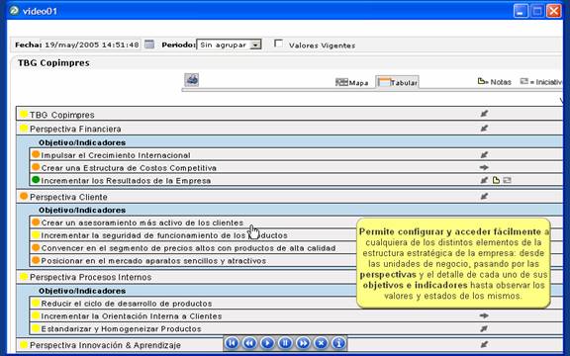Image resolution: width=570 pixels, height=356 pixels.
Task: Click Objetivo/Indicadores header under Perspectiva Financiera
Action: pyautogui.click(x=82, y=142)
